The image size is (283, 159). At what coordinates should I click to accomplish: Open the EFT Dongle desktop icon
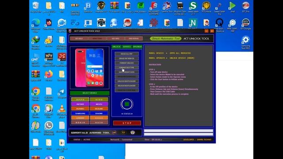click(x=246, y=24)
